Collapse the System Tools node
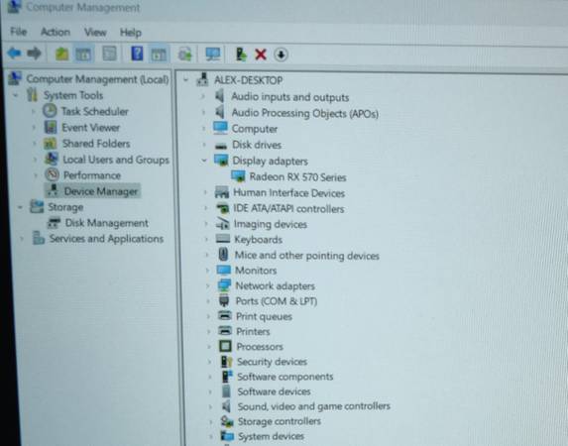Image resolution: width=568 pixels, height=446 pixels. click(16, 95)
